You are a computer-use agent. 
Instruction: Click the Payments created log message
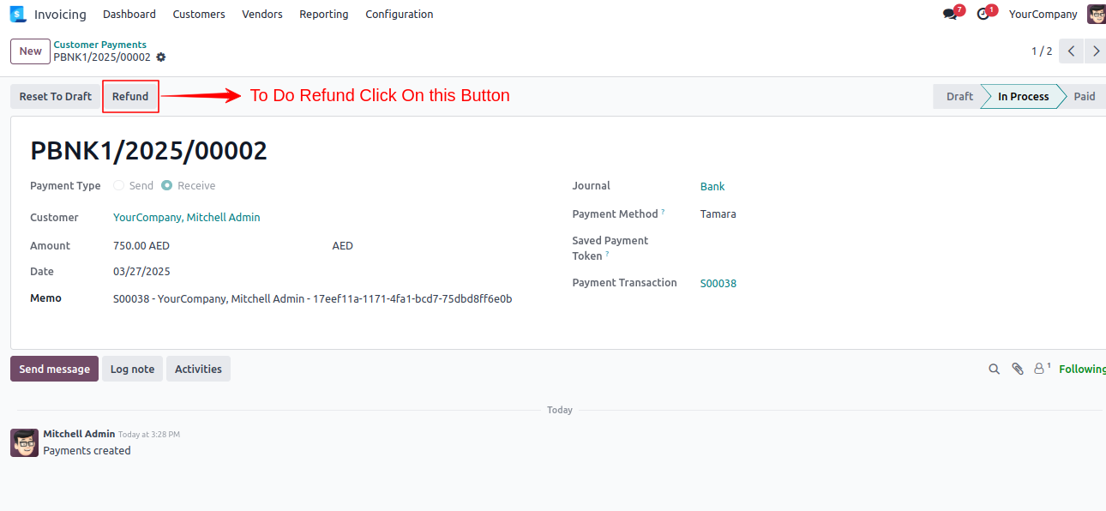pyautogui.click(x=87, y=450)
